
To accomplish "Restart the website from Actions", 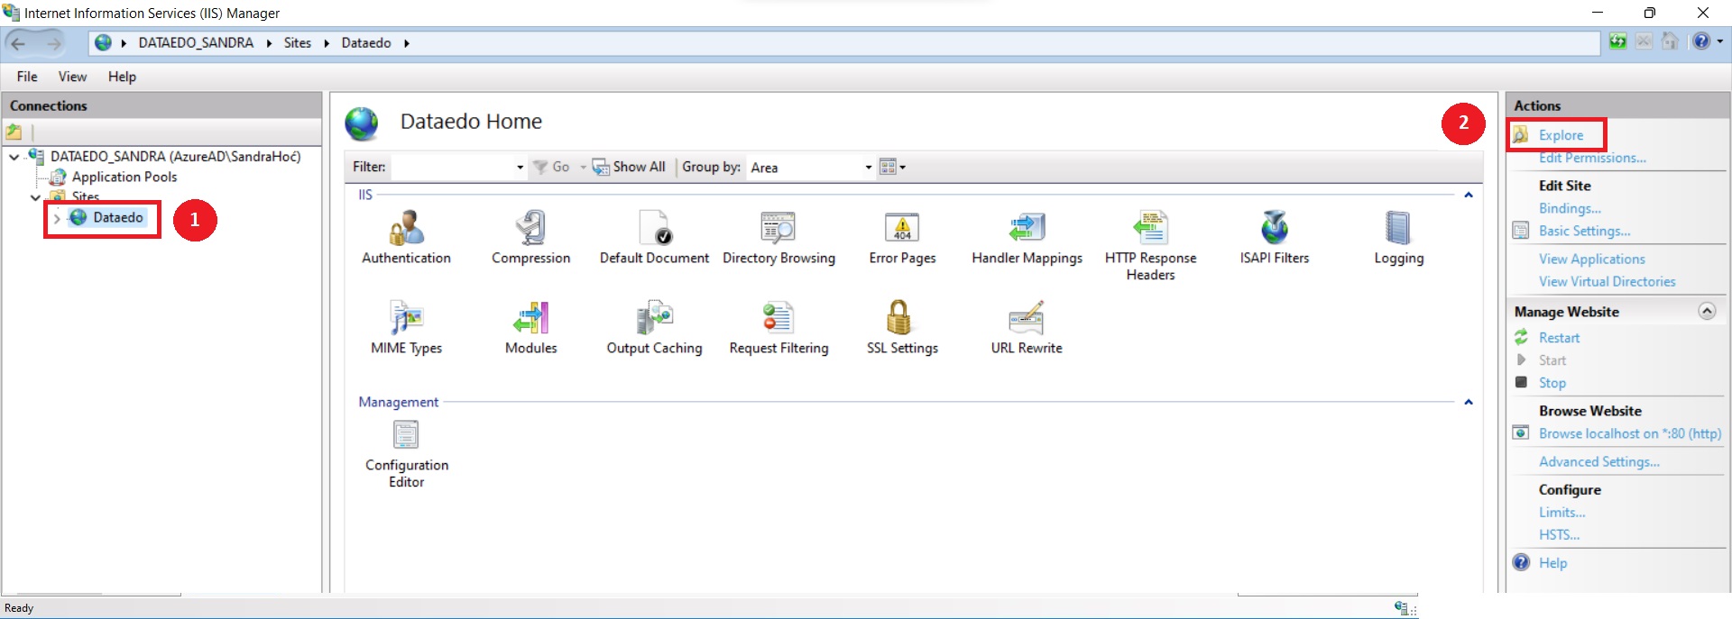I will coord(1559,338).
